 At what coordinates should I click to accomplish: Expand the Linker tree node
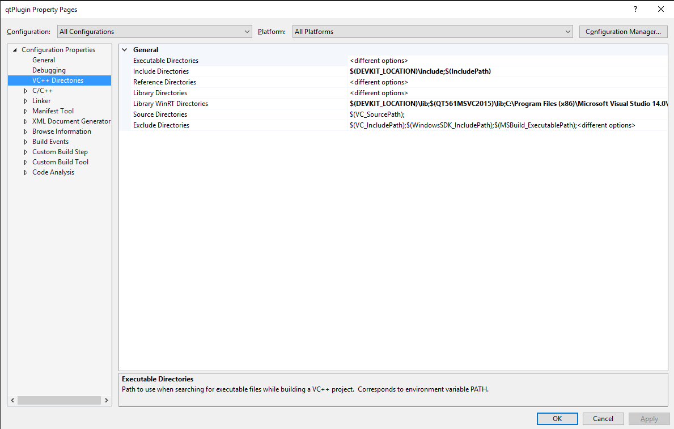click(26, 101)
